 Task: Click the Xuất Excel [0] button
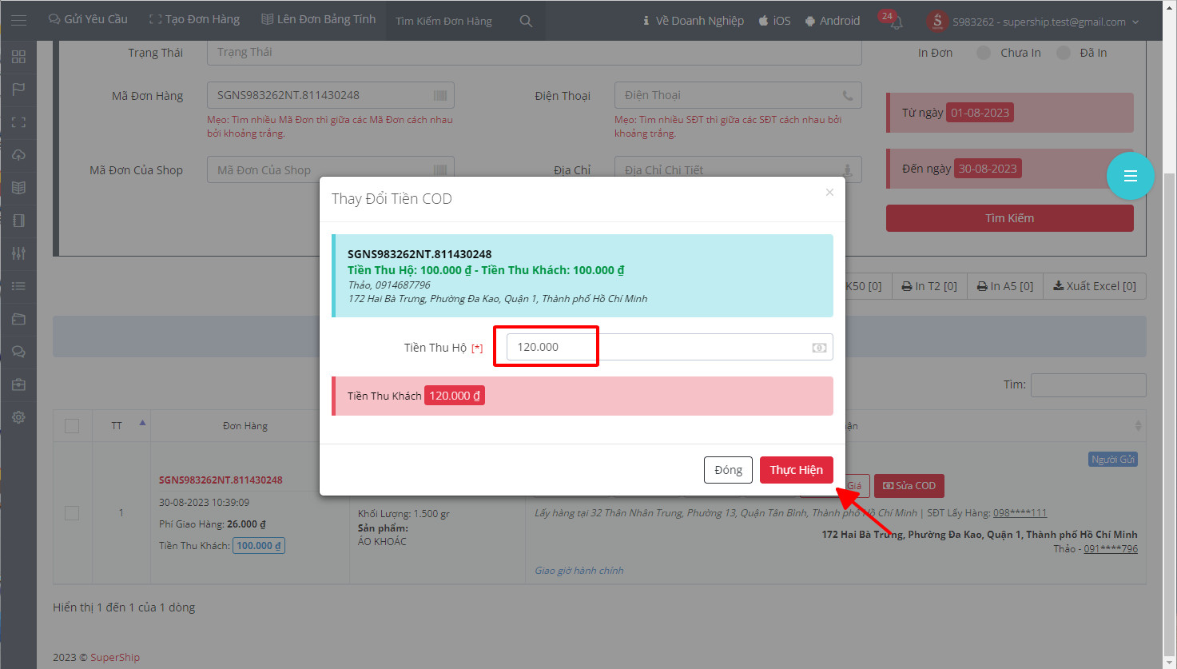1095,286
